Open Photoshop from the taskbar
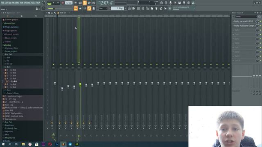This screenshot has height=147, width=262. [x=56, y=144]
